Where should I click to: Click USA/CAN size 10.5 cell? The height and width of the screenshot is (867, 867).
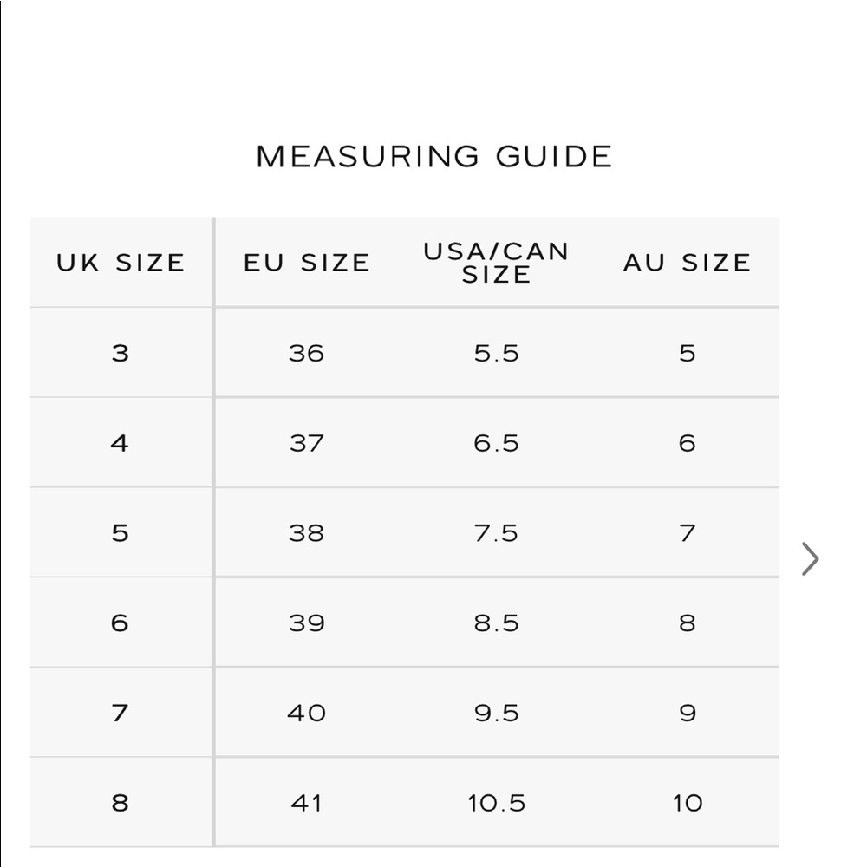(x=496, y=803)
